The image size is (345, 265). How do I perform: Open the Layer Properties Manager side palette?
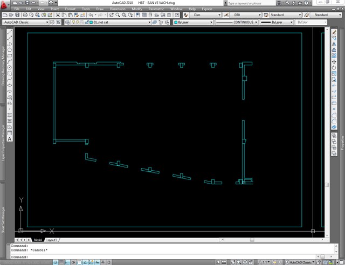tap(3, 143)
